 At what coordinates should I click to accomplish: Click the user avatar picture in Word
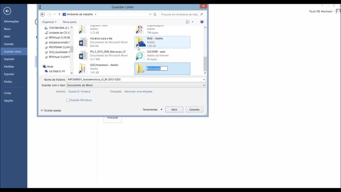(x=339, y=11)
